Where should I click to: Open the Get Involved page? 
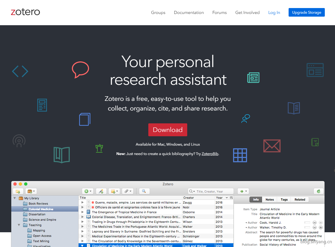[x=247, y=13]
